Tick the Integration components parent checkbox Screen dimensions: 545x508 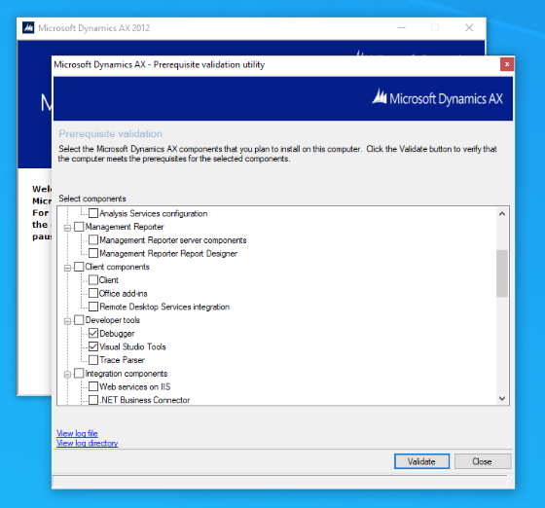(x=79, y=373)
